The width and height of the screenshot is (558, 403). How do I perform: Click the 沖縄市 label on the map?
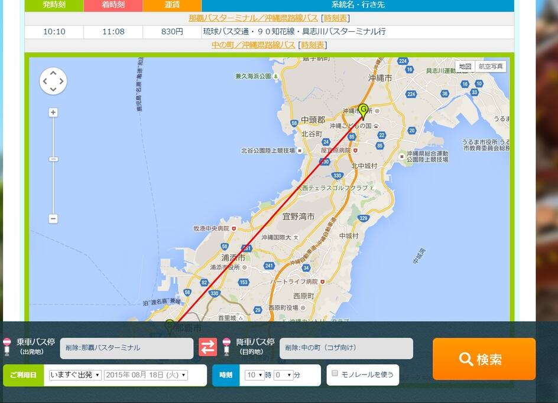[380, 78]
